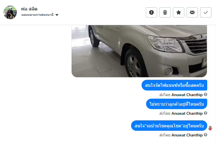The width and height of the screenshot is (216, 146).
Task: Open the silver pickup truck photo
Action: [x=139, y=51]
